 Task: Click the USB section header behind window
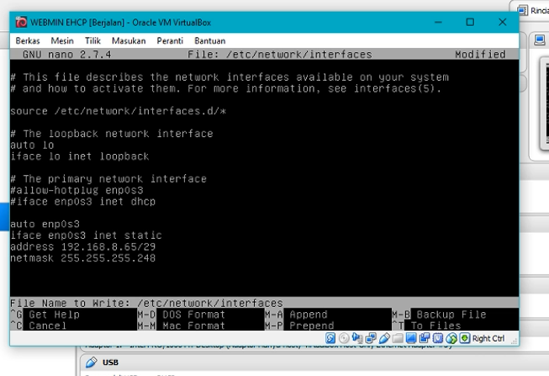(109, 362)
